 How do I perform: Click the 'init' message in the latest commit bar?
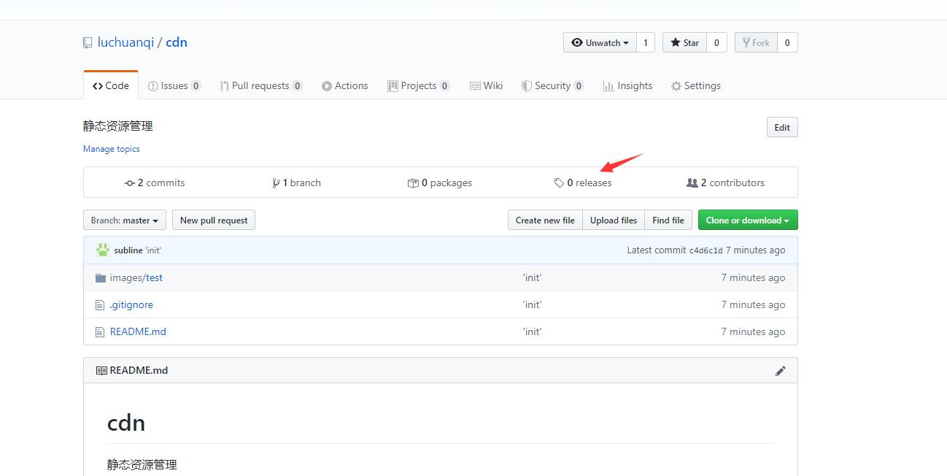tap(153, 250)
